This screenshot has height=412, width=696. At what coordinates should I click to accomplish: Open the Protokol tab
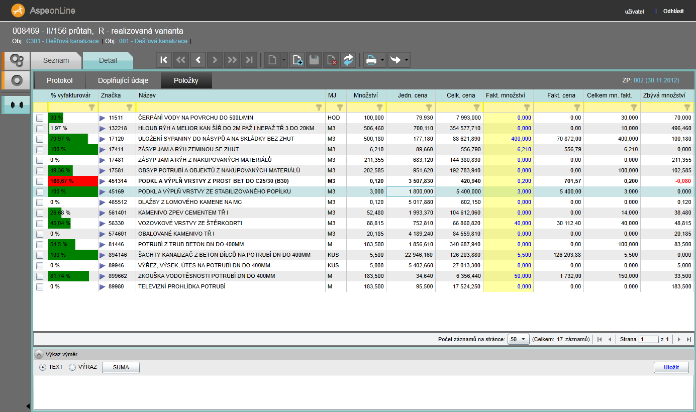coord(60,80)
